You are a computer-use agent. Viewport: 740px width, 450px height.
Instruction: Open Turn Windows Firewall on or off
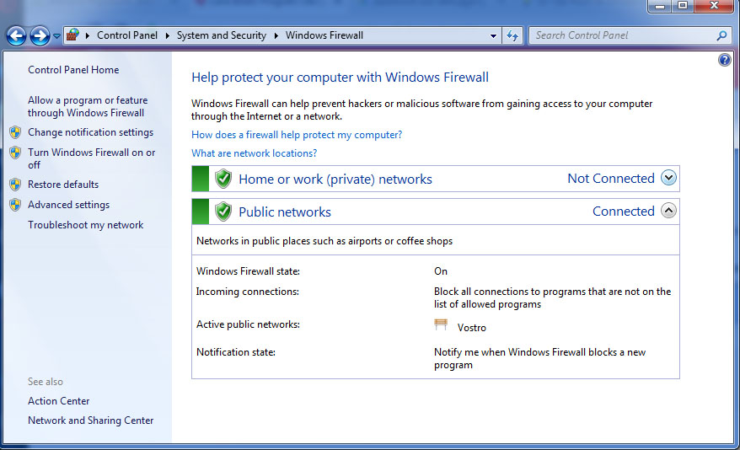click(92, 158)
